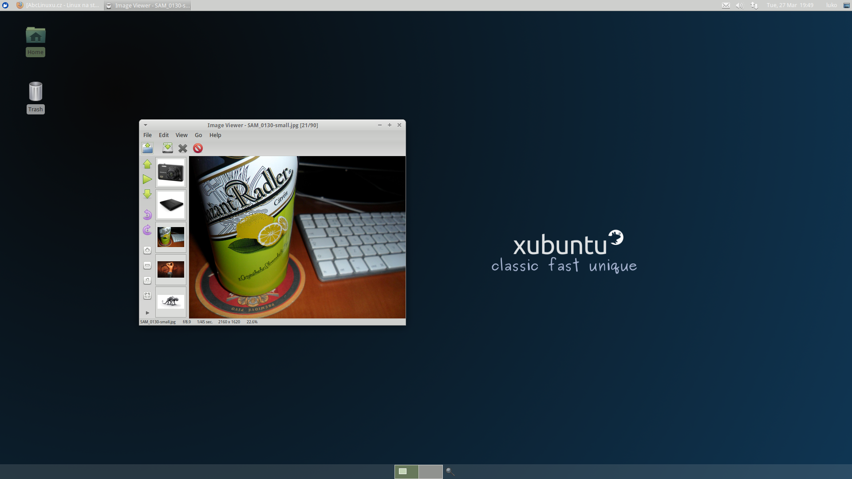This screenshot has height=479, width=852.
Task: Select the orange figure thumbnail
Action: [171, 269]
